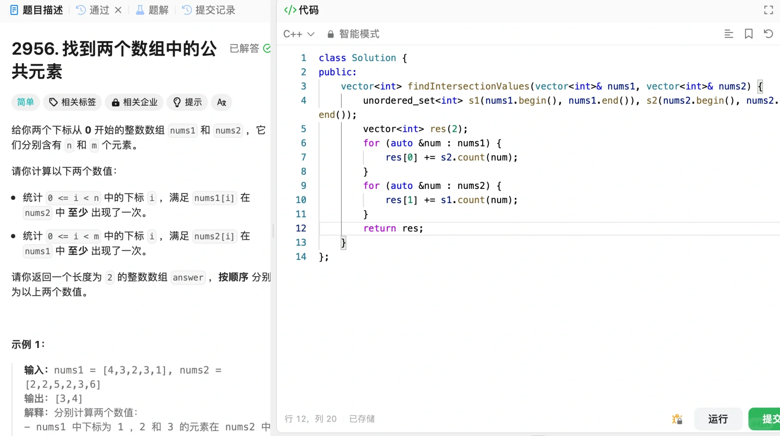Open the C++ language dropdown
The width and height of the screenshot is (780, 436).
[x=299, y=34]
